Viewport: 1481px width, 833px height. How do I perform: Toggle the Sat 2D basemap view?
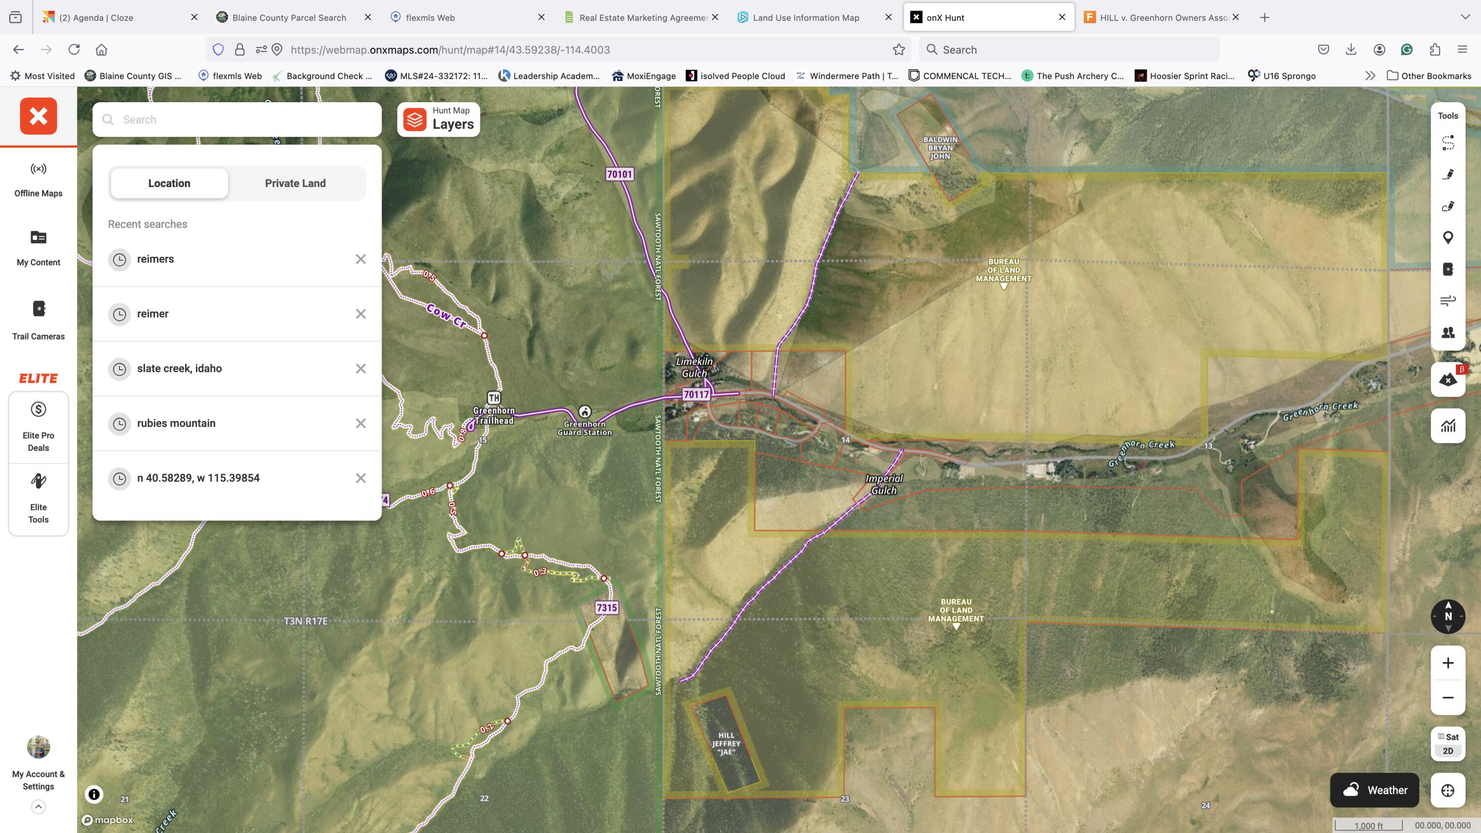[x=1447, y=743]
